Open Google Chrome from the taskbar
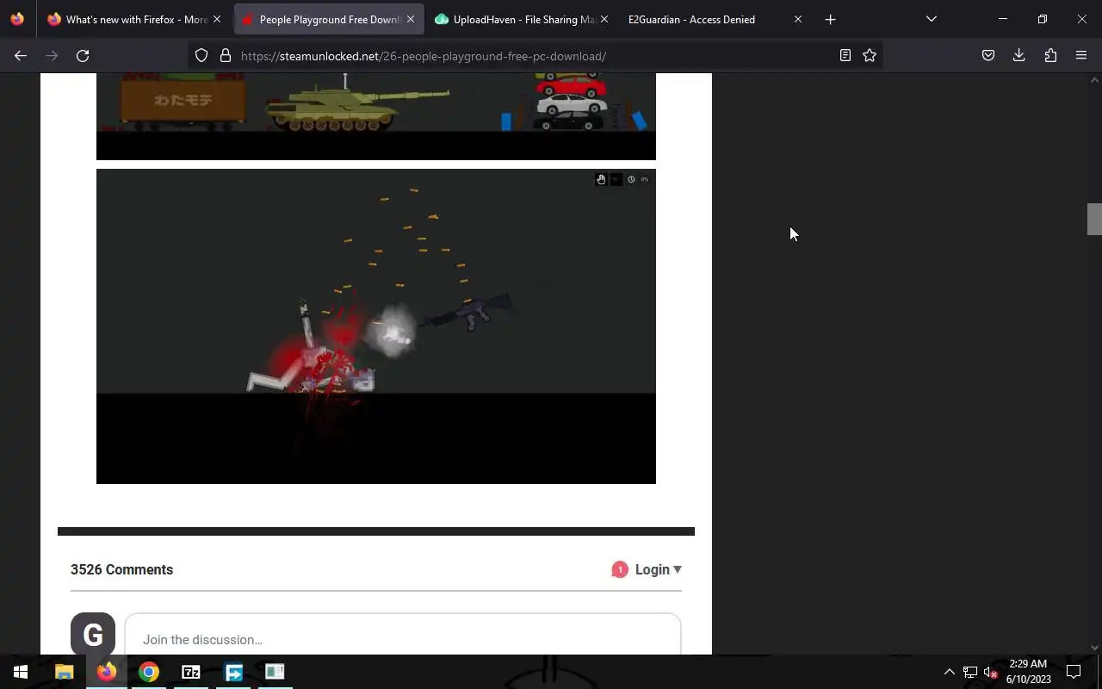This screenshot has height=689, width=1102. pyautogui.click(x=149, y=672)
